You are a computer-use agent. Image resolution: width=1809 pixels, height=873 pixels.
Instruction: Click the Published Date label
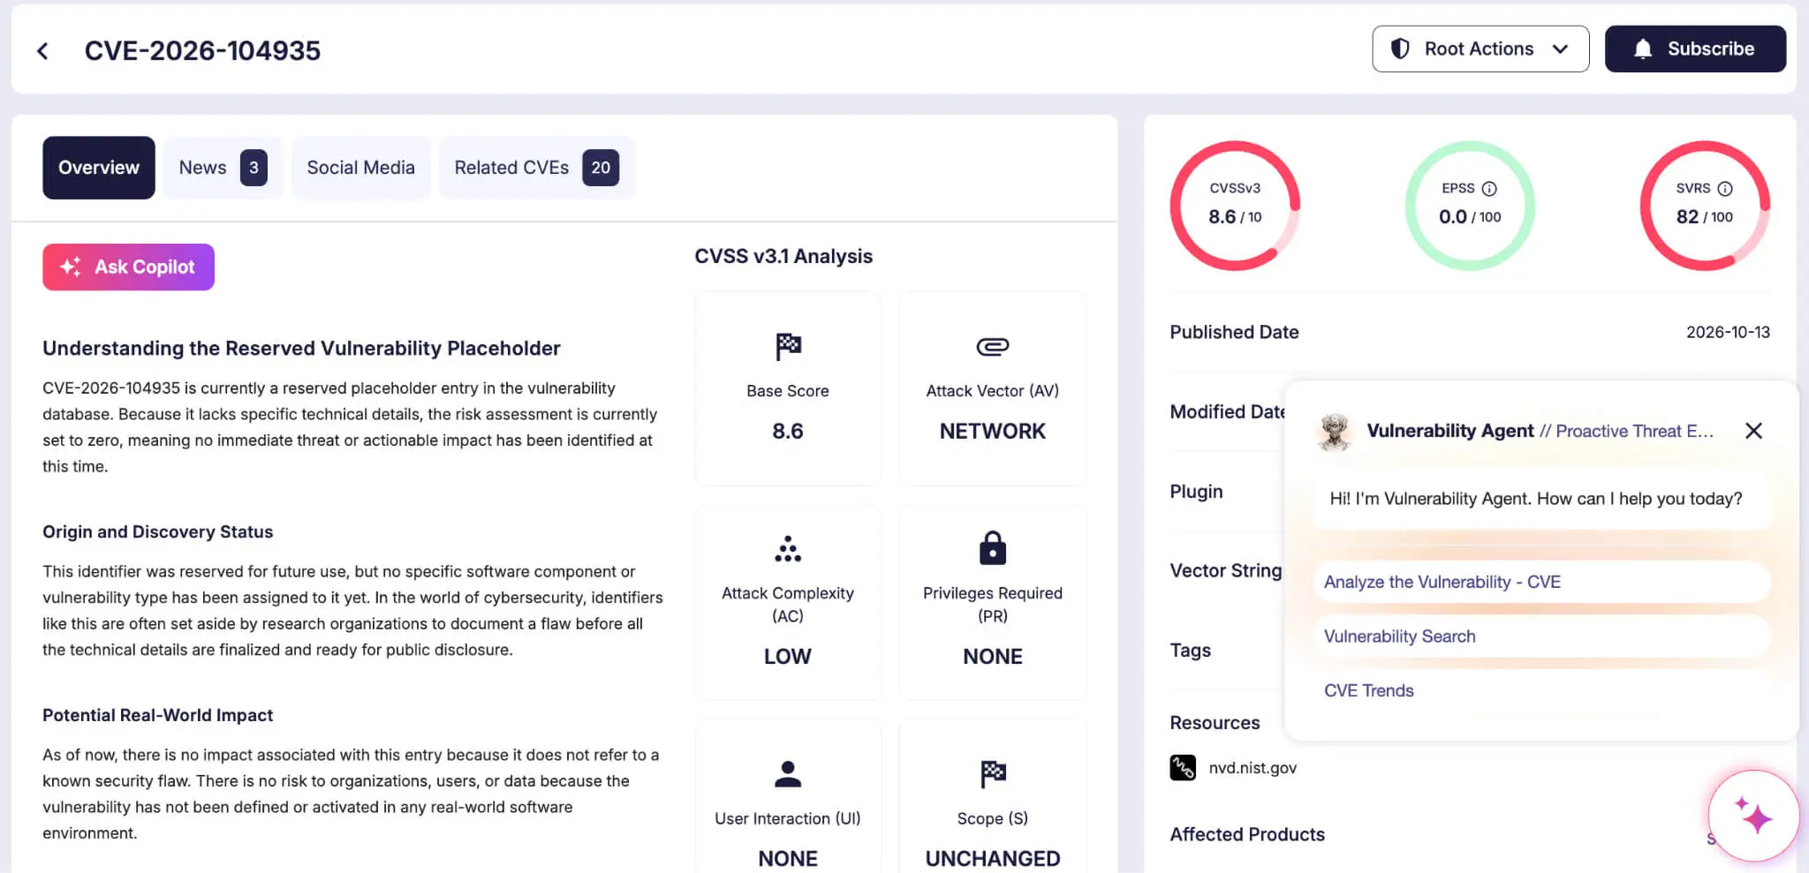click(1234, 333)
